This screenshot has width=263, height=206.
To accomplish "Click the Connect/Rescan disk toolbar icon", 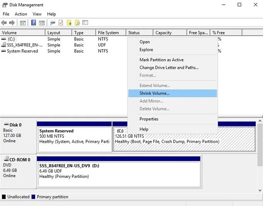I will 53,23.
